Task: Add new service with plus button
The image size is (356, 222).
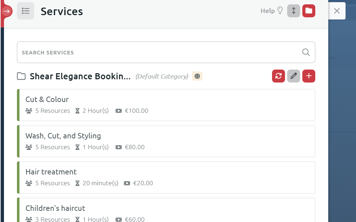Action: point(308,76)
